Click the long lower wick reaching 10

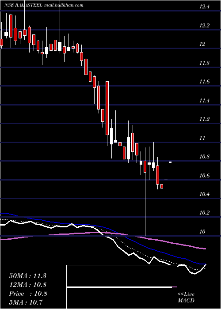point(145,204)
